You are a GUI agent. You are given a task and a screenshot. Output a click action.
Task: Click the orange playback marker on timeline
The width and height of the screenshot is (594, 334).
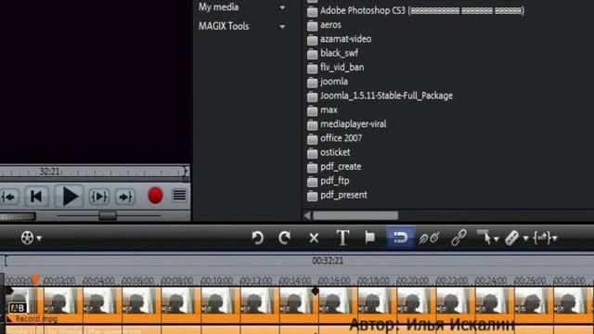(35, 279)
